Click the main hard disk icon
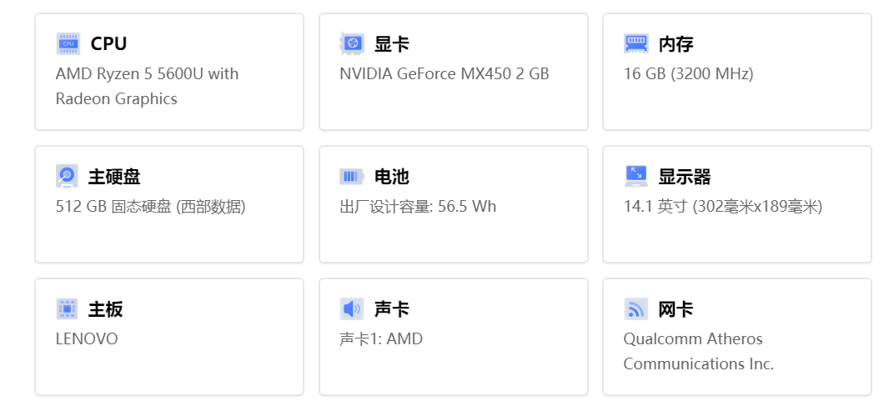This screenshot has width=884, height=401. [x=67, y=176]
